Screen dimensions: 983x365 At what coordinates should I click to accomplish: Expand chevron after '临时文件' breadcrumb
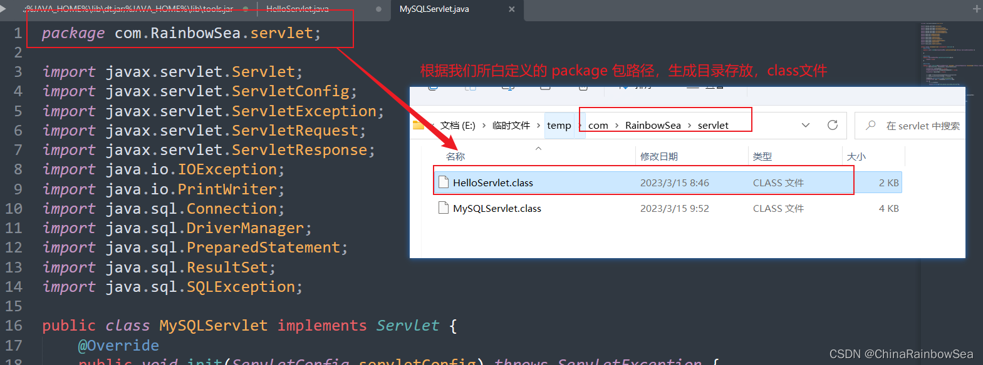pyautogui.click(x=539, y=126)
